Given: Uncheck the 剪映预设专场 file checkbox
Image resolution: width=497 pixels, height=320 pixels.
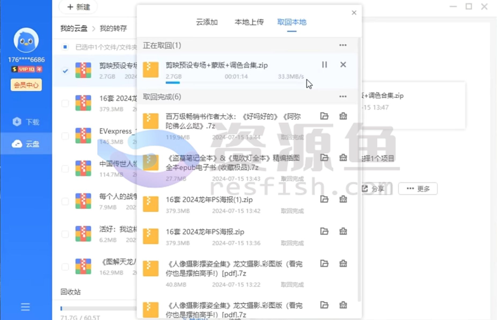Looking at the screenshot, I should pos(65,71).
